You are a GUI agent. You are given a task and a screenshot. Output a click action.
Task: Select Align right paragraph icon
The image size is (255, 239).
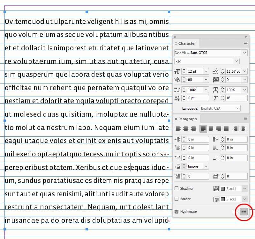pyautogui.click(x=193, y=129)
